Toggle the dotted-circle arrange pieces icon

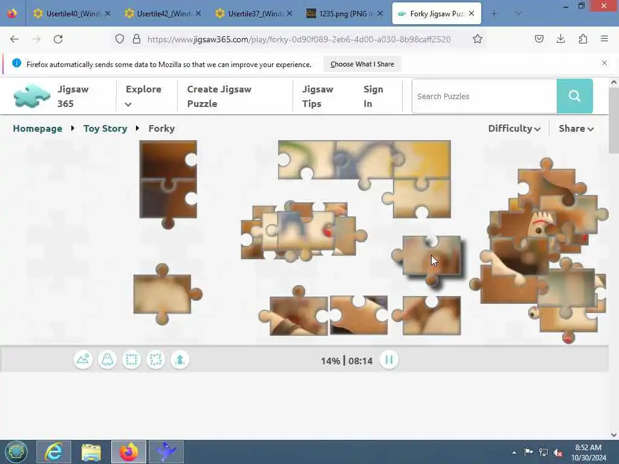(x=155, y=360)
